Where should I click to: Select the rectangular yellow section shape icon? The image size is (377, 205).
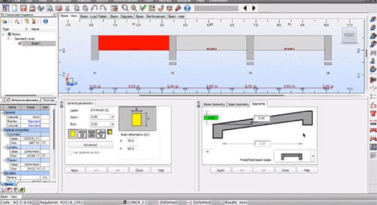73,134
